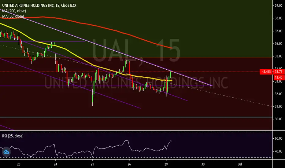
Task: Select the RSI (25, close) indicator label
Action: 13,136
